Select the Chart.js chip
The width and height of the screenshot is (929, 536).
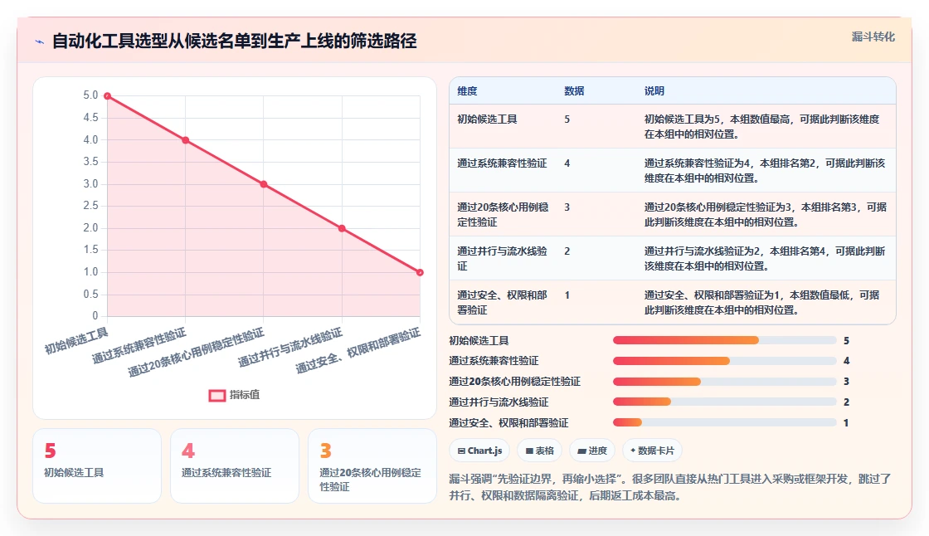479,451
